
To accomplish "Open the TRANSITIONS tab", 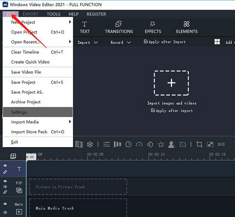I will pos(119,27).
